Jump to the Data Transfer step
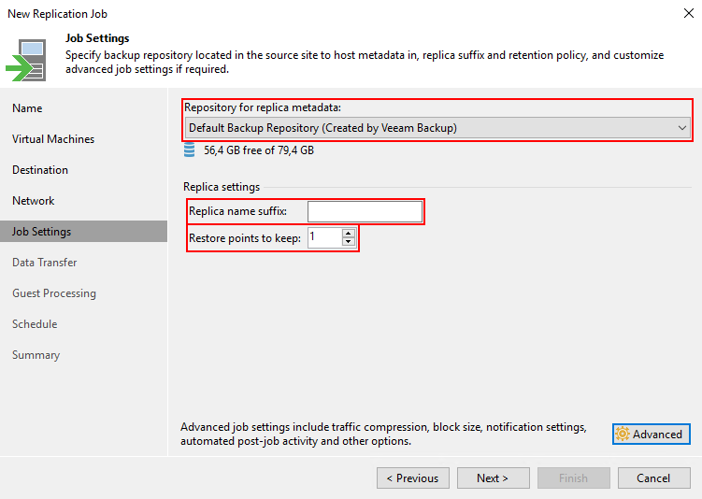Viewport: 702px width, 499px height. [45, 263]
